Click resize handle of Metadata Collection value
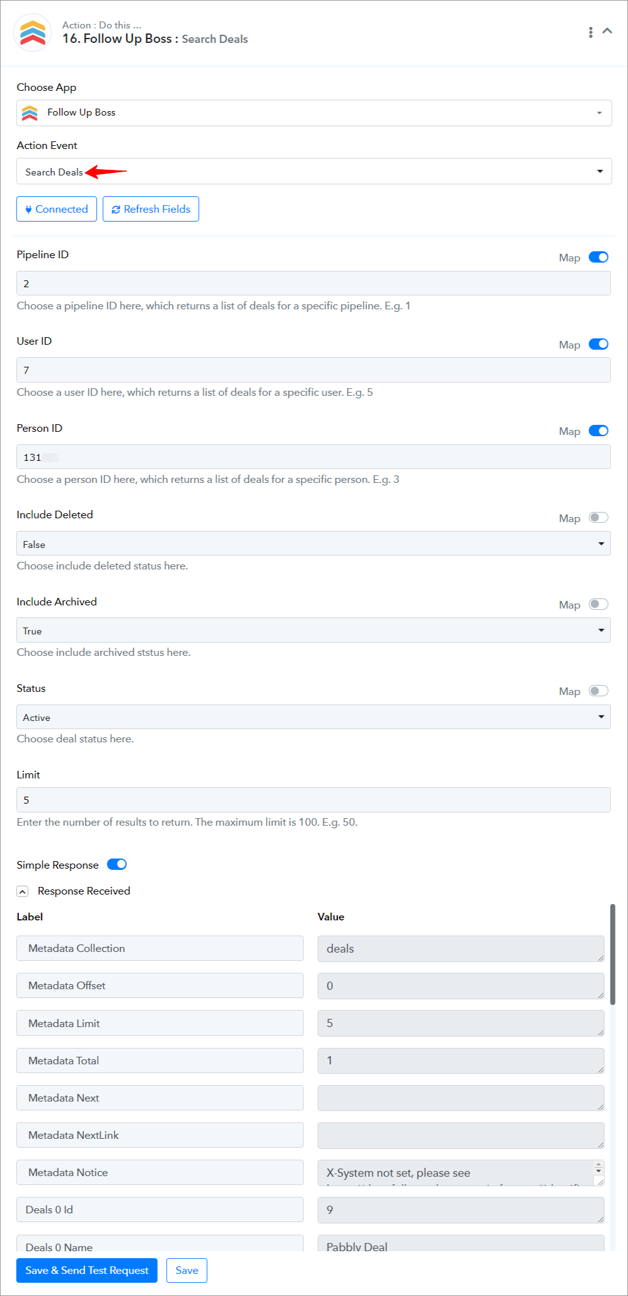This screenshot has width=628, height=1296. pyautogui.click(x=600, y=958)
